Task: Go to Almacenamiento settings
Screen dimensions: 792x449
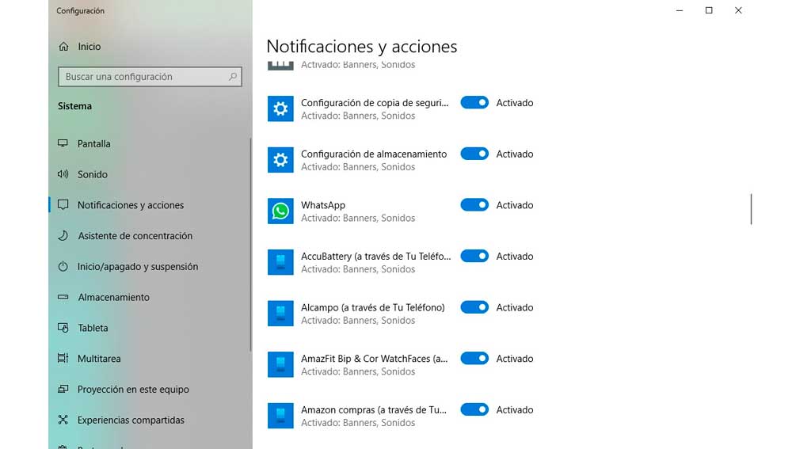Action: [x=113, y=298]
